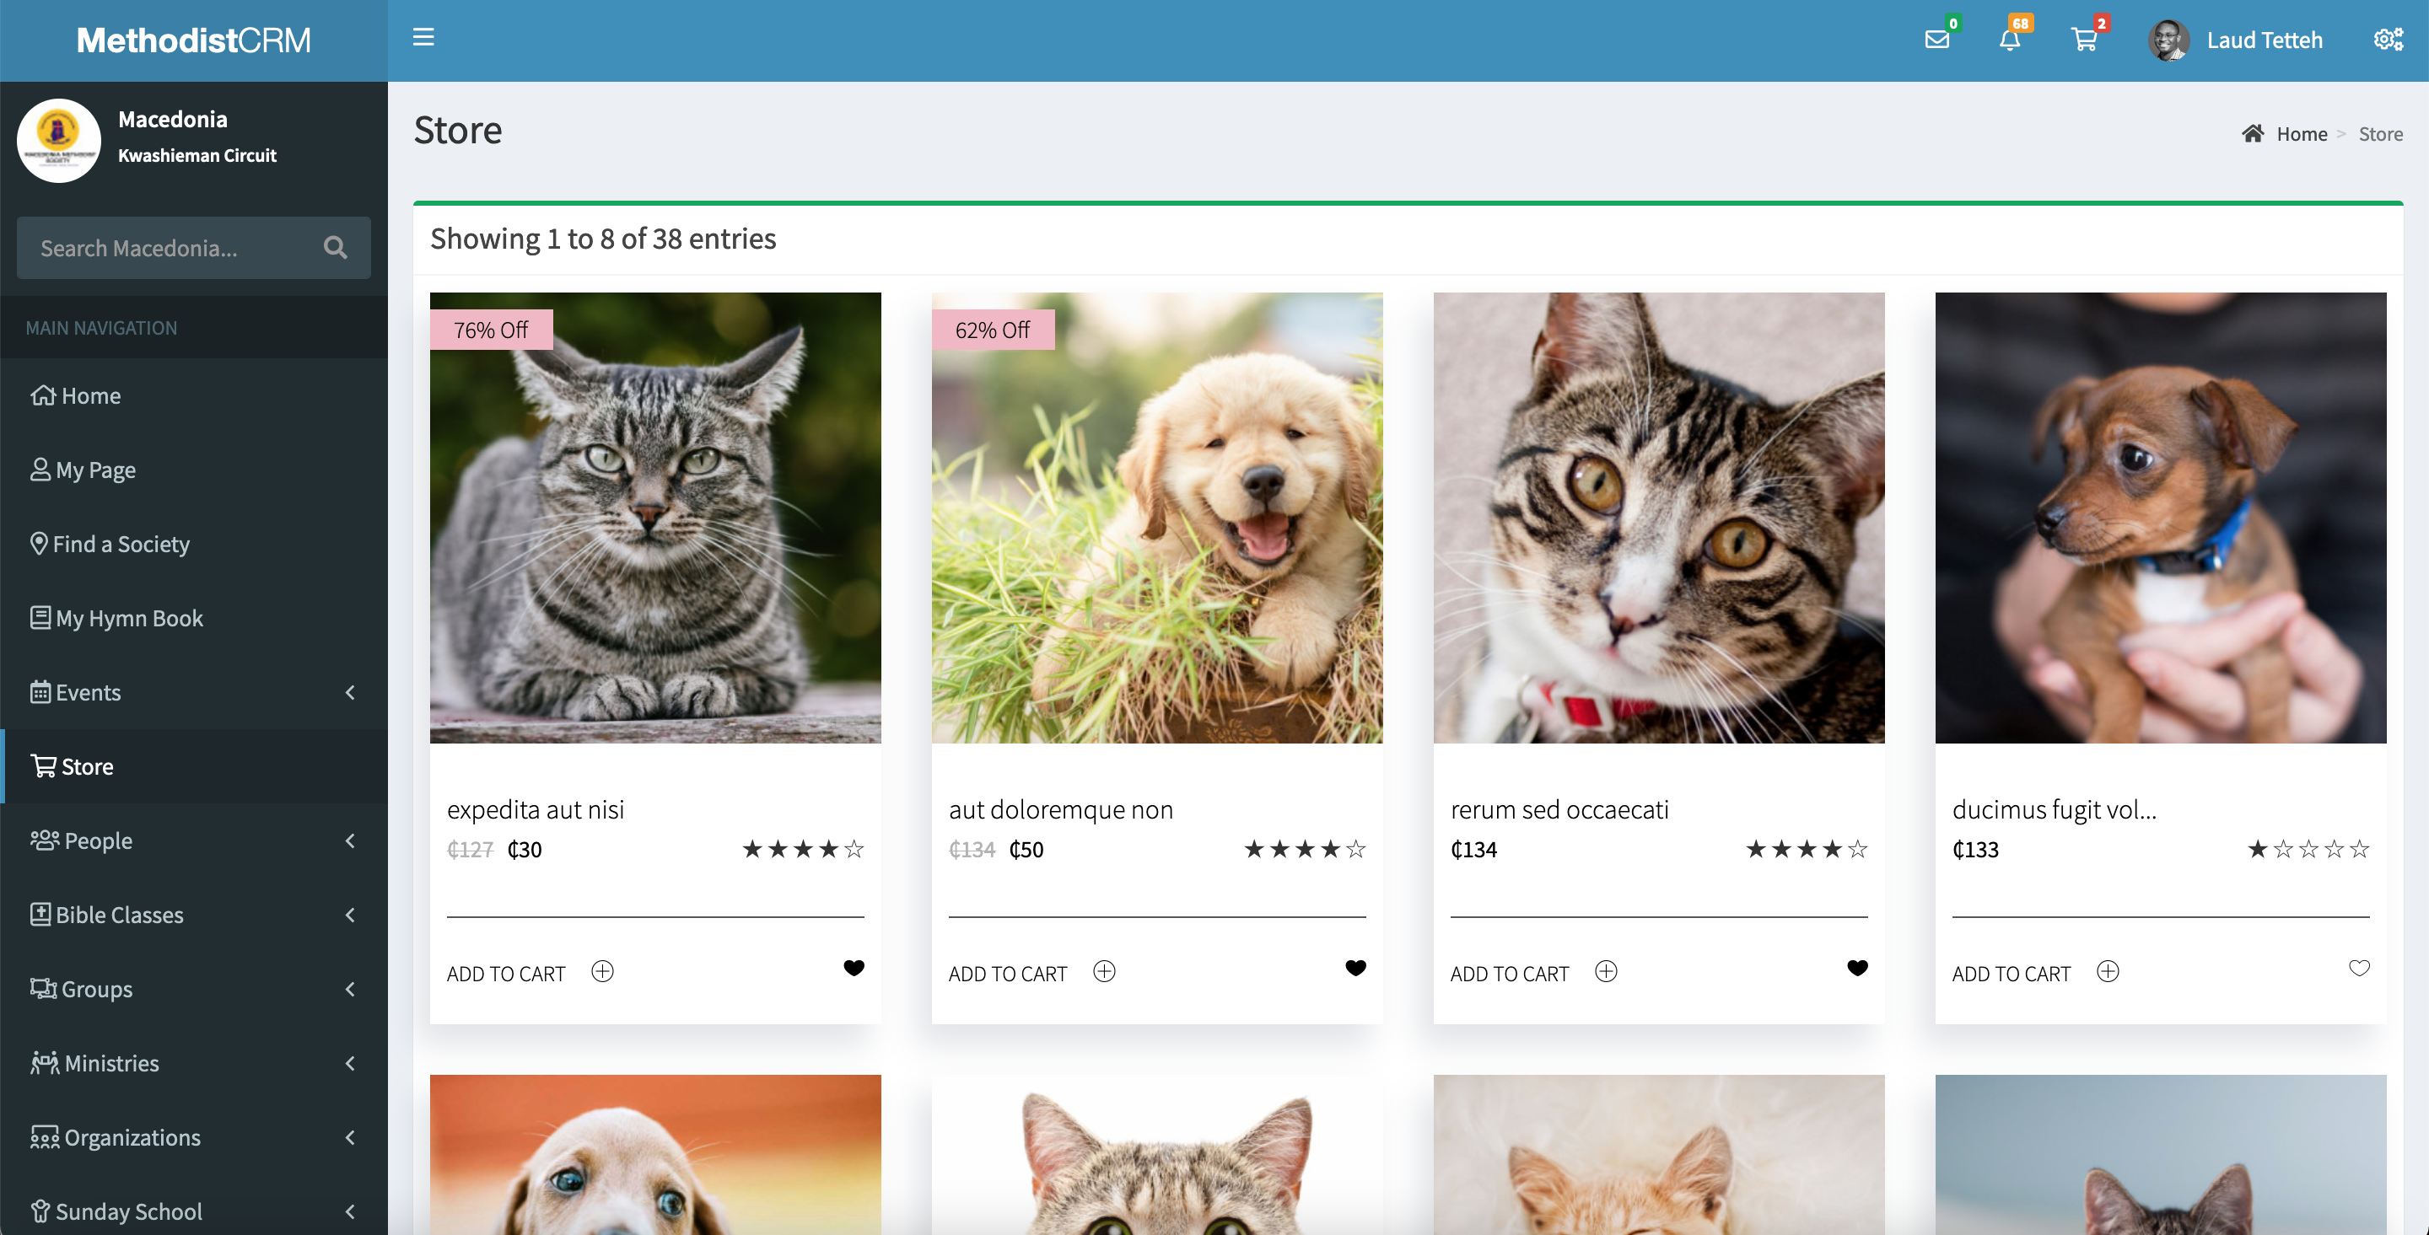Screen dimensions: 2429x1235
Task: Click the Store sidebar navigation icon
Action: point(42,767)
